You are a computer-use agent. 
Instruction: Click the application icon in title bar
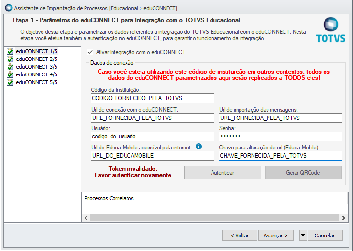click(9, 8)
